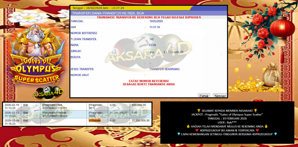Click the NAMA field label
Screen dimensions: 298x147
coord(74,45)
